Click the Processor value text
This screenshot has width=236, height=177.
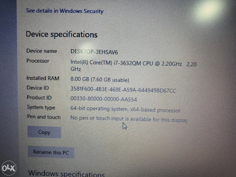134,66
